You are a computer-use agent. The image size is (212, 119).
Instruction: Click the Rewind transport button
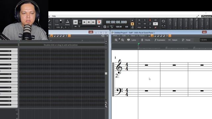[75, 22]
